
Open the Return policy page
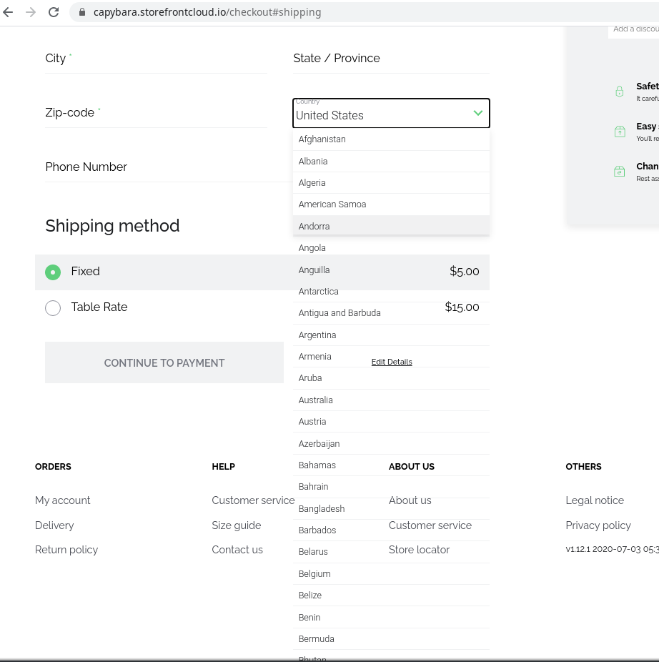coord(66,549)
